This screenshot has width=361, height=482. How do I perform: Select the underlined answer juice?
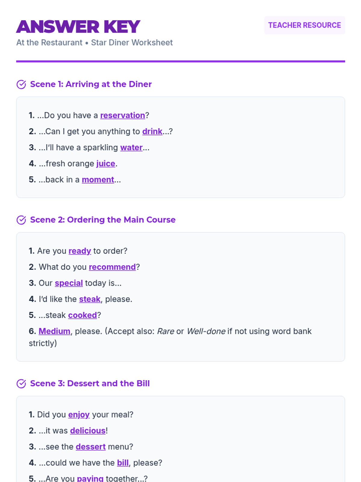[106, 164]
